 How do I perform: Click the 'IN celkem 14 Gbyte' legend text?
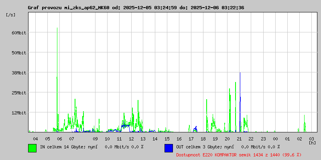63,147
